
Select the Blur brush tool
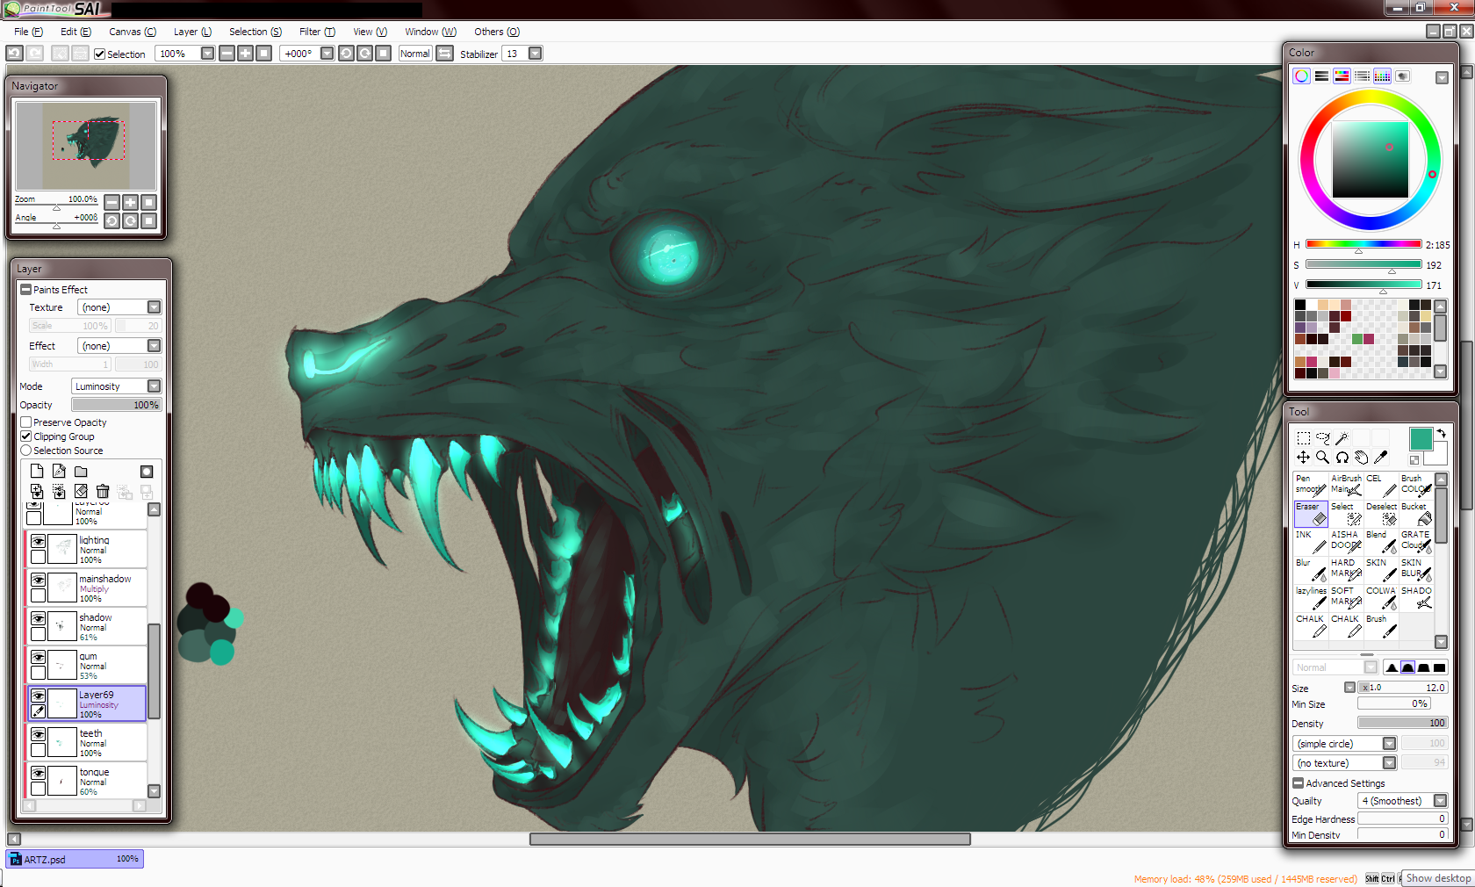click(x=1310, y=569)
